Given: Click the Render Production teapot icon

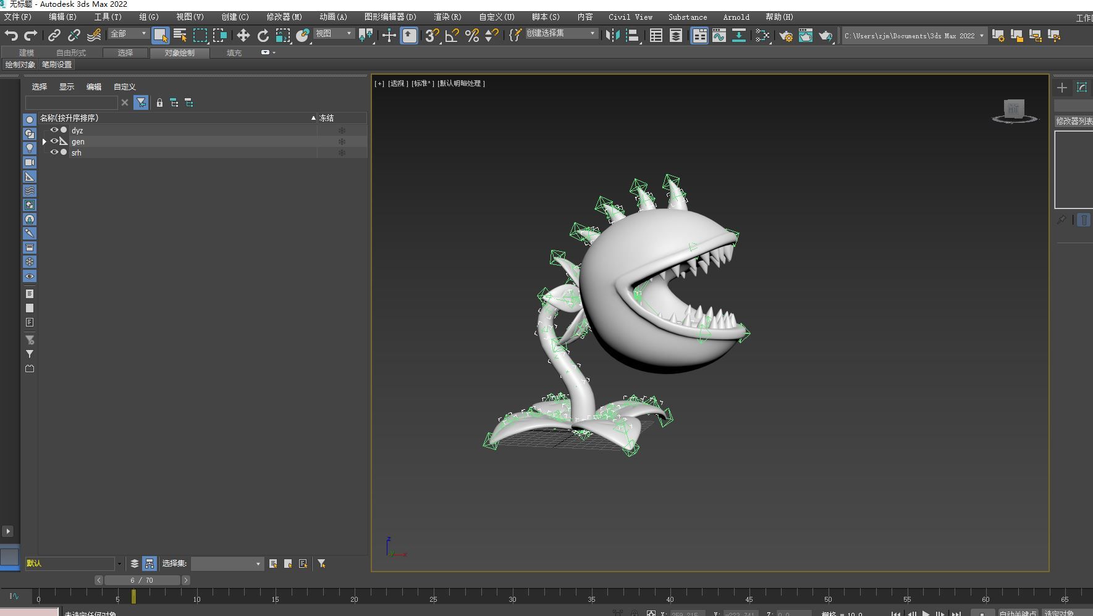Looking at the screenshot, I should [825, 35].
